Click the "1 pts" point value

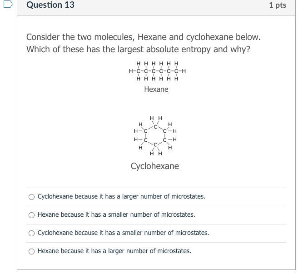click(277, 5)
